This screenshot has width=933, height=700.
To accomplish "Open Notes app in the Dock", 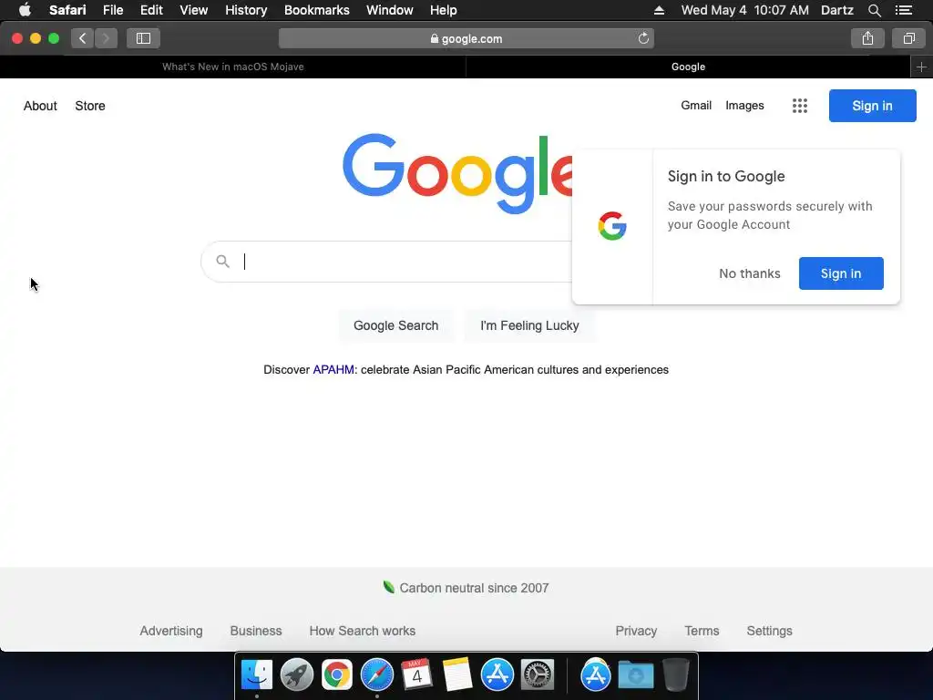I will [457, 675].
